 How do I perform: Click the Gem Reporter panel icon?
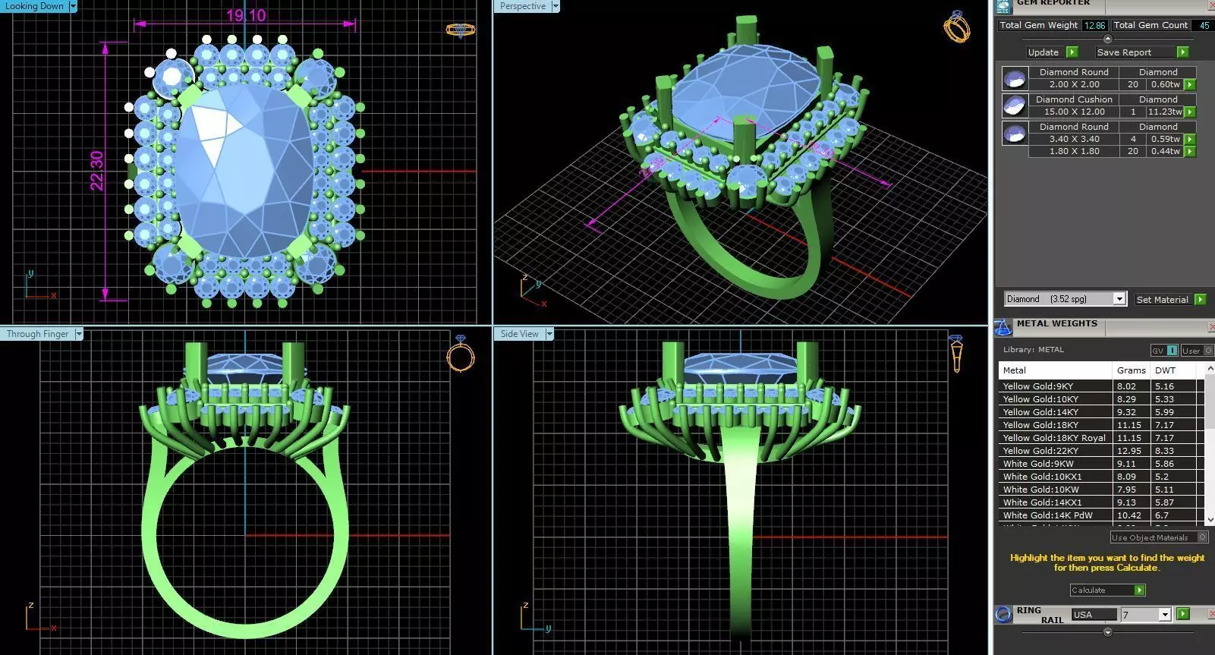pos(1003,5)
